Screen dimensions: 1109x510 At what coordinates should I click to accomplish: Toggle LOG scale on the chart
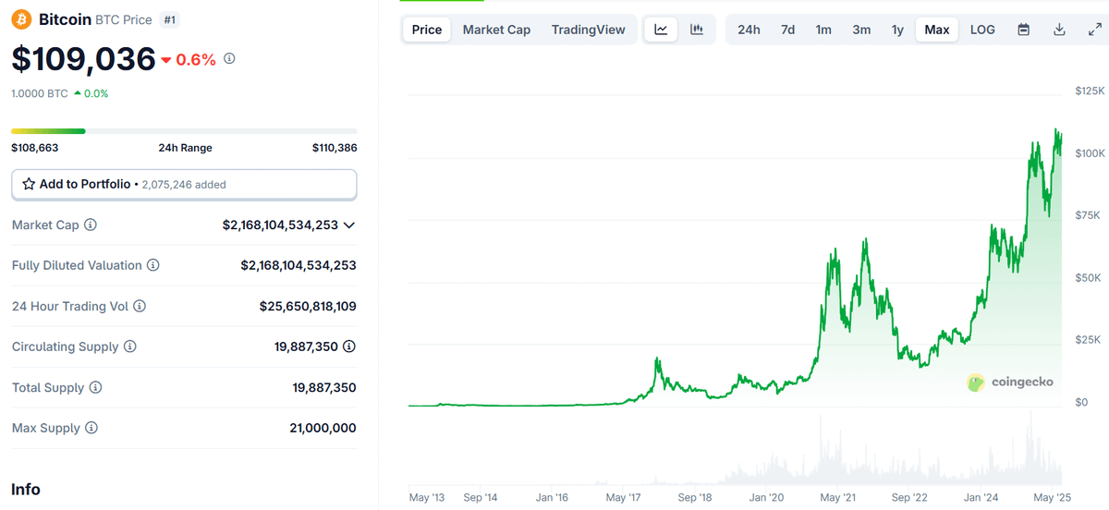[982, 30]
